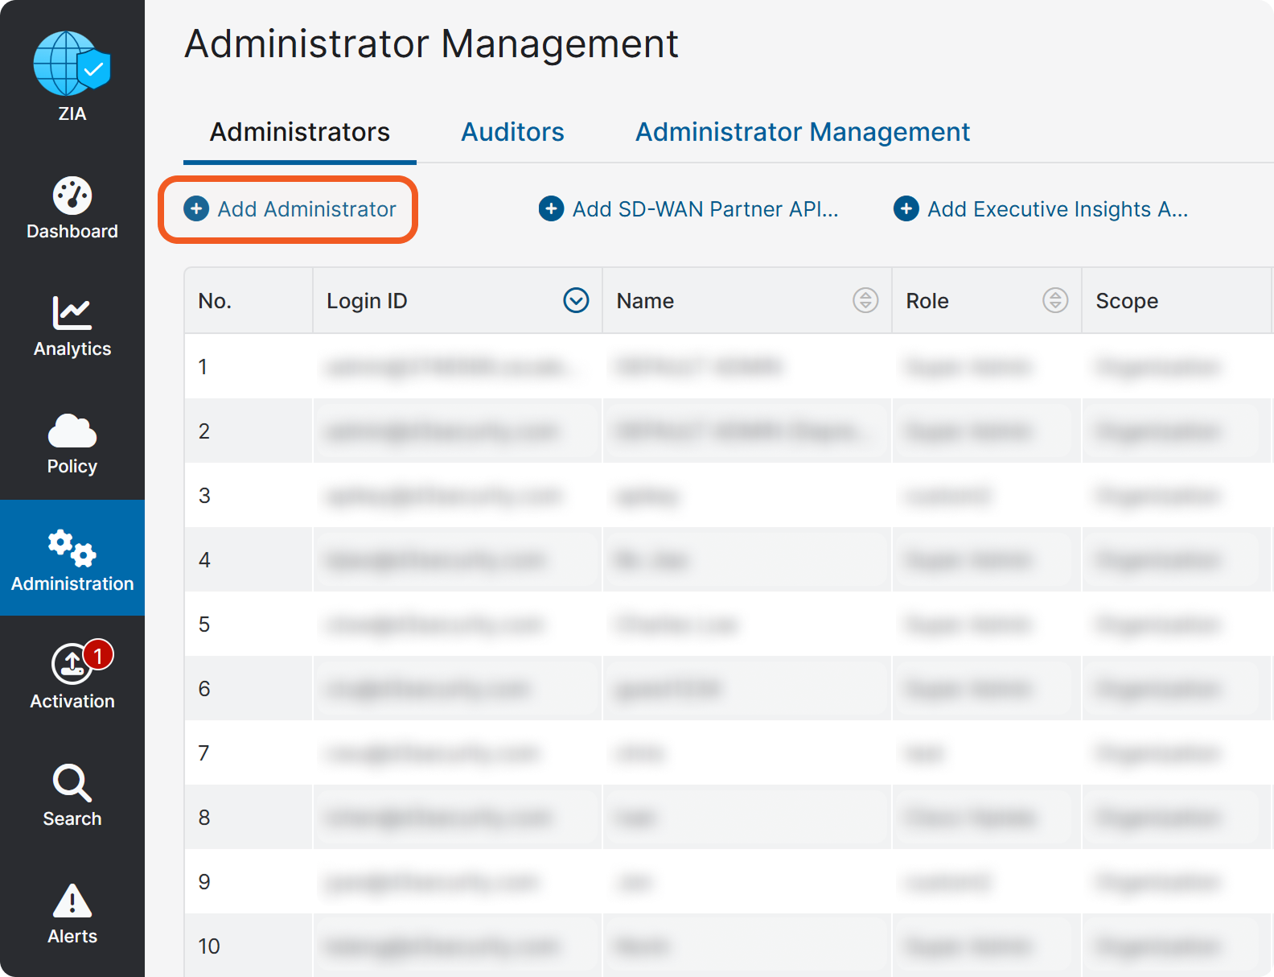Click the No. column header
Screen dimensions: 1274x977
coord(215,301)
